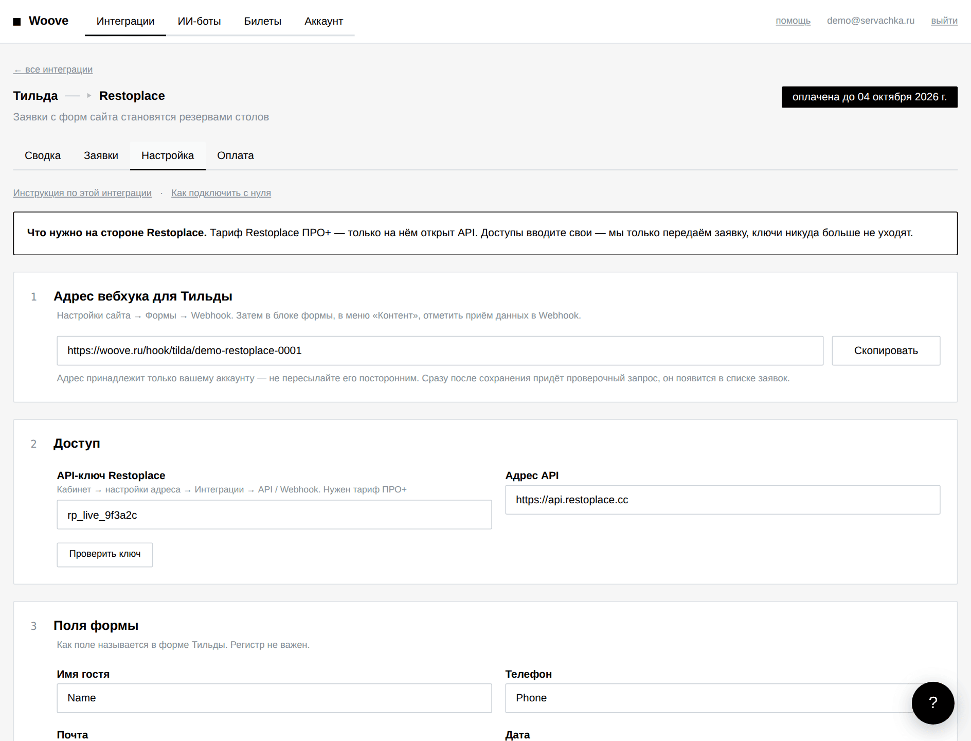Click the paid-until 04 октября 2026 badge
This screenshot has height=741, width=971.
[x=870, y=97]
